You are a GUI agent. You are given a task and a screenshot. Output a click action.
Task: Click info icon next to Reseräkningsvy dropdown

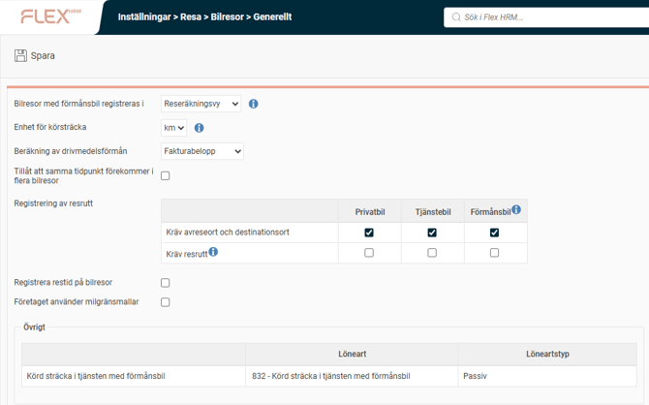[x=254, y=104]
